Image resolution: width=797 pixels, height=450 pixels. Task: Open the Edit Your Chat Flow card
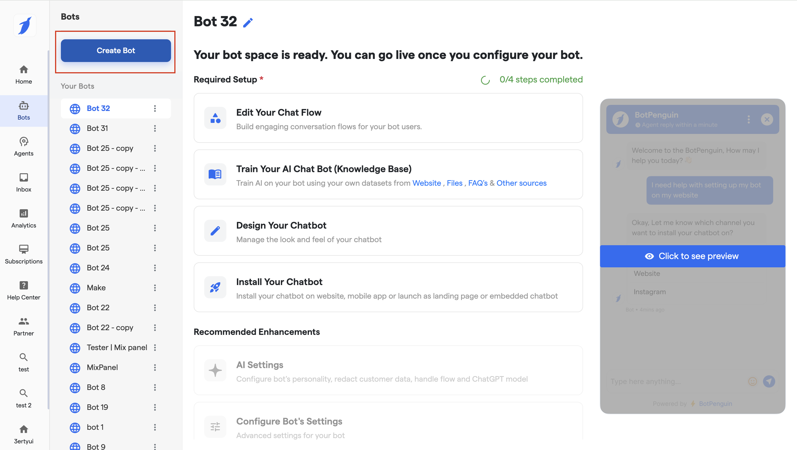[388, 118]
